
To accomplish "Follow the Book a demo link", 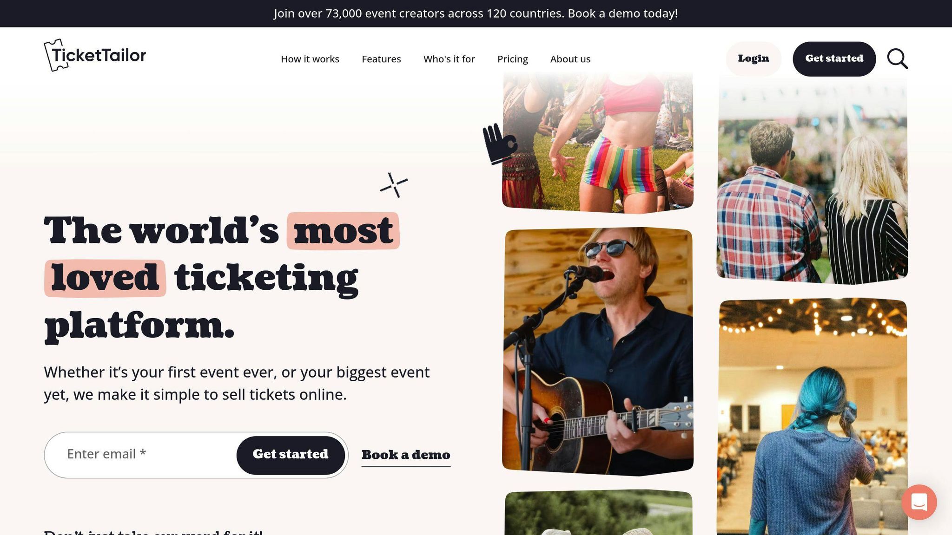I will click(x=406, y=455).
